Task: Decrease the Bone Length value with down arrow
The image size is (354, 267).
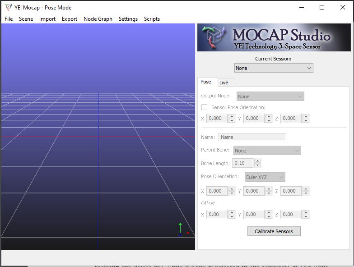Action: (x=257, y=165)
